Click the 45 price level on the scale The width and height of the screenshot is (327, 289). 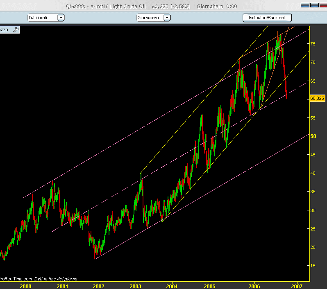pos(313,155)
